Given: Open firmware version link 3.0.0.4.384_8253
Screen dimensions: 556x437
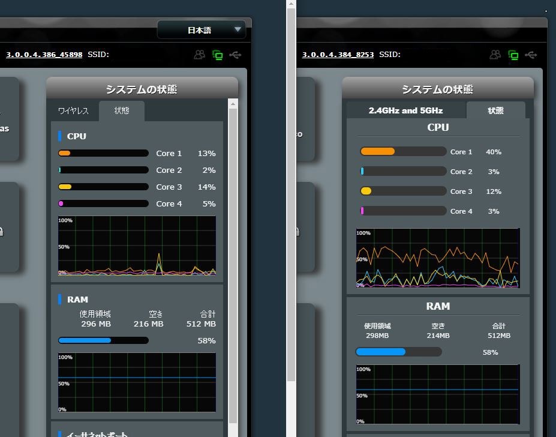Looking at the screenshot, I should tap(338, 55).
